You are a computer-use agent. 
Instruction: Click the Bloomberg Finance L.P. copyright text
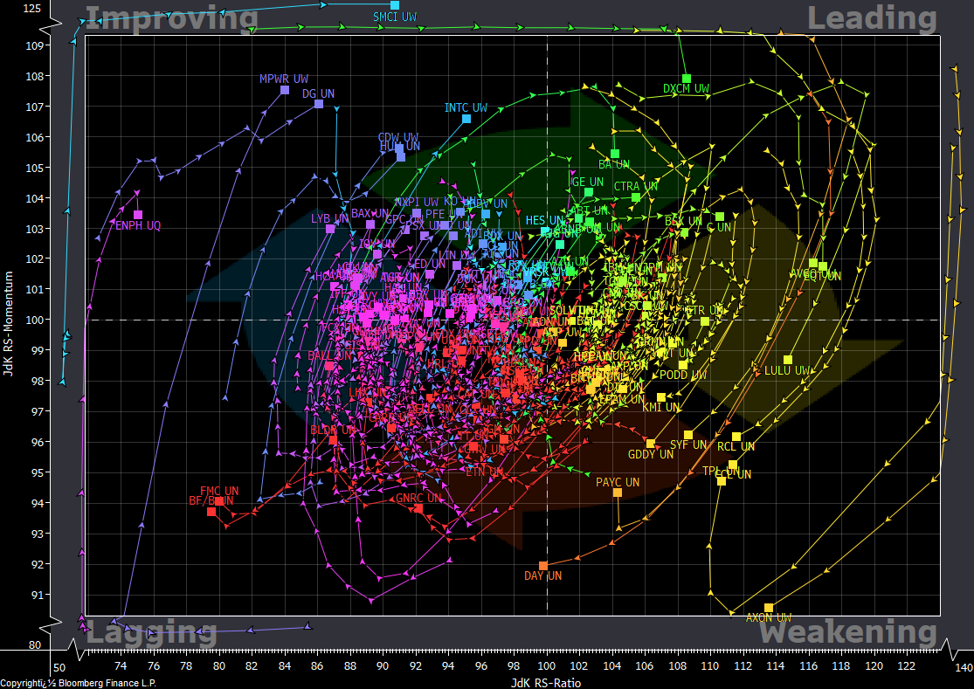pos(79,683)
